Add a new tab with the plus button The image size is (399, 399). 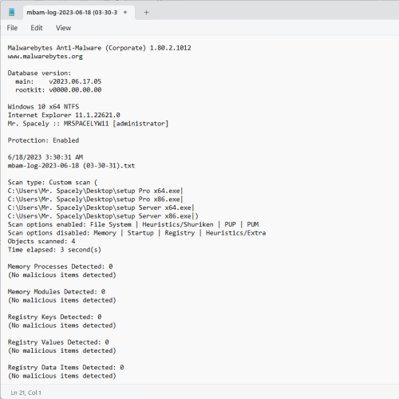(x=146, y=12)
